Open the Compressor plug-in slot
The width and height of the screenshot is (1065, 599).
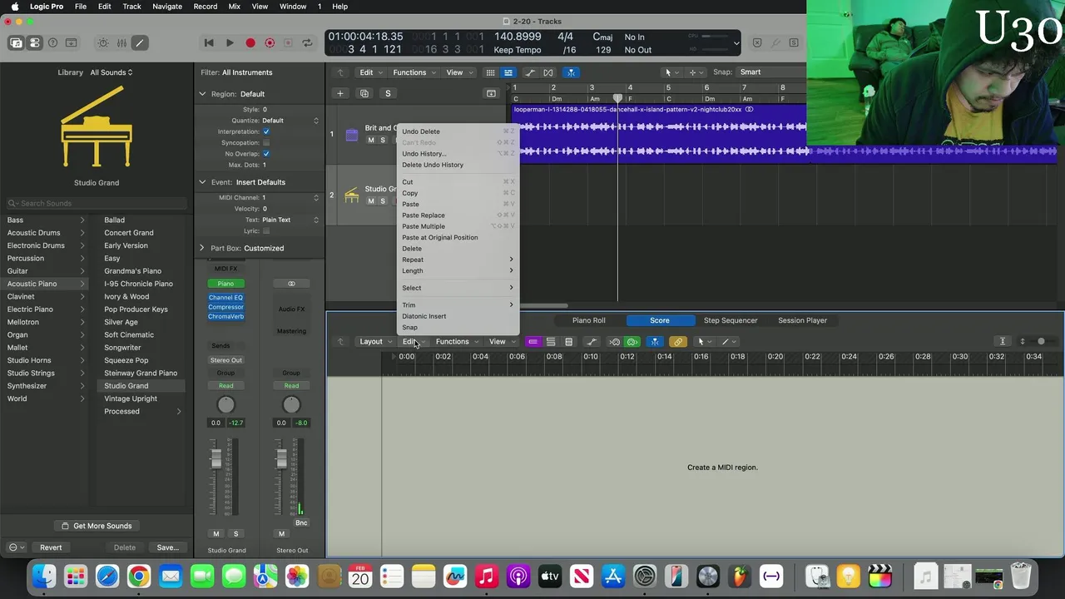coord(225,307)
